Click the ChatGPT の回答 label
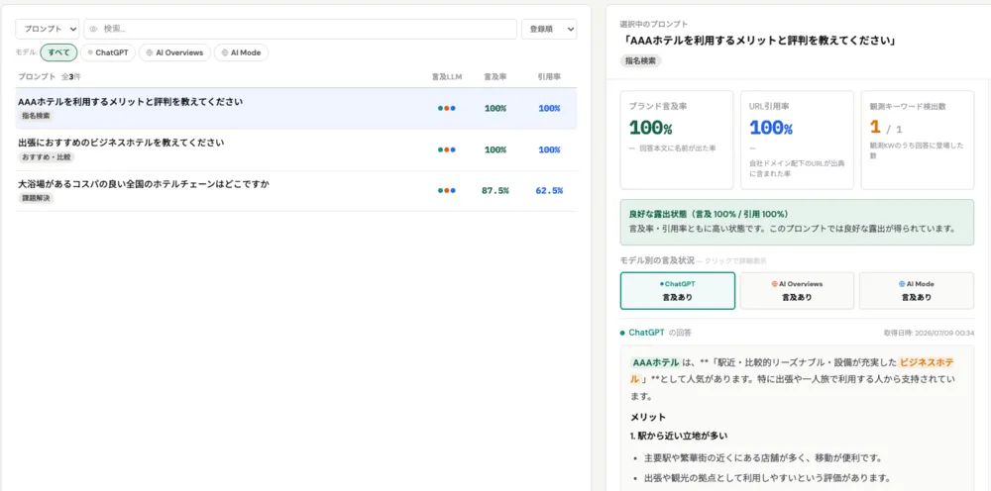This screenshot has height=491, width=991. click(x=655, y=333)
